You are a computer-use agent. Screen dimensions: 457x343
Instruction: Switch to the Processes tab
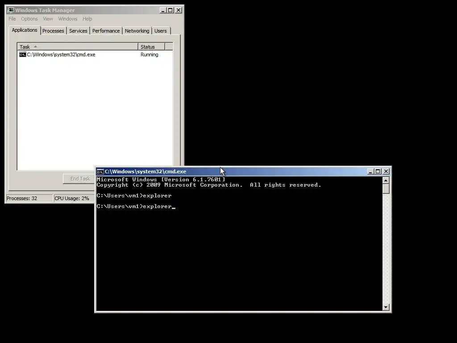53,31
